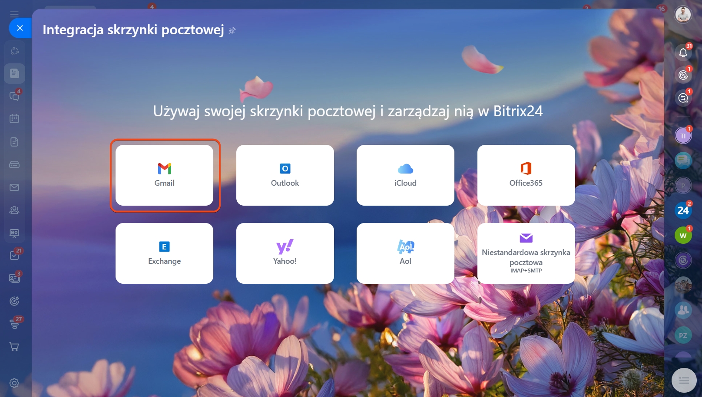
Task: Open the hamburger menu in sidebar
Action: (x=14, y=14)
